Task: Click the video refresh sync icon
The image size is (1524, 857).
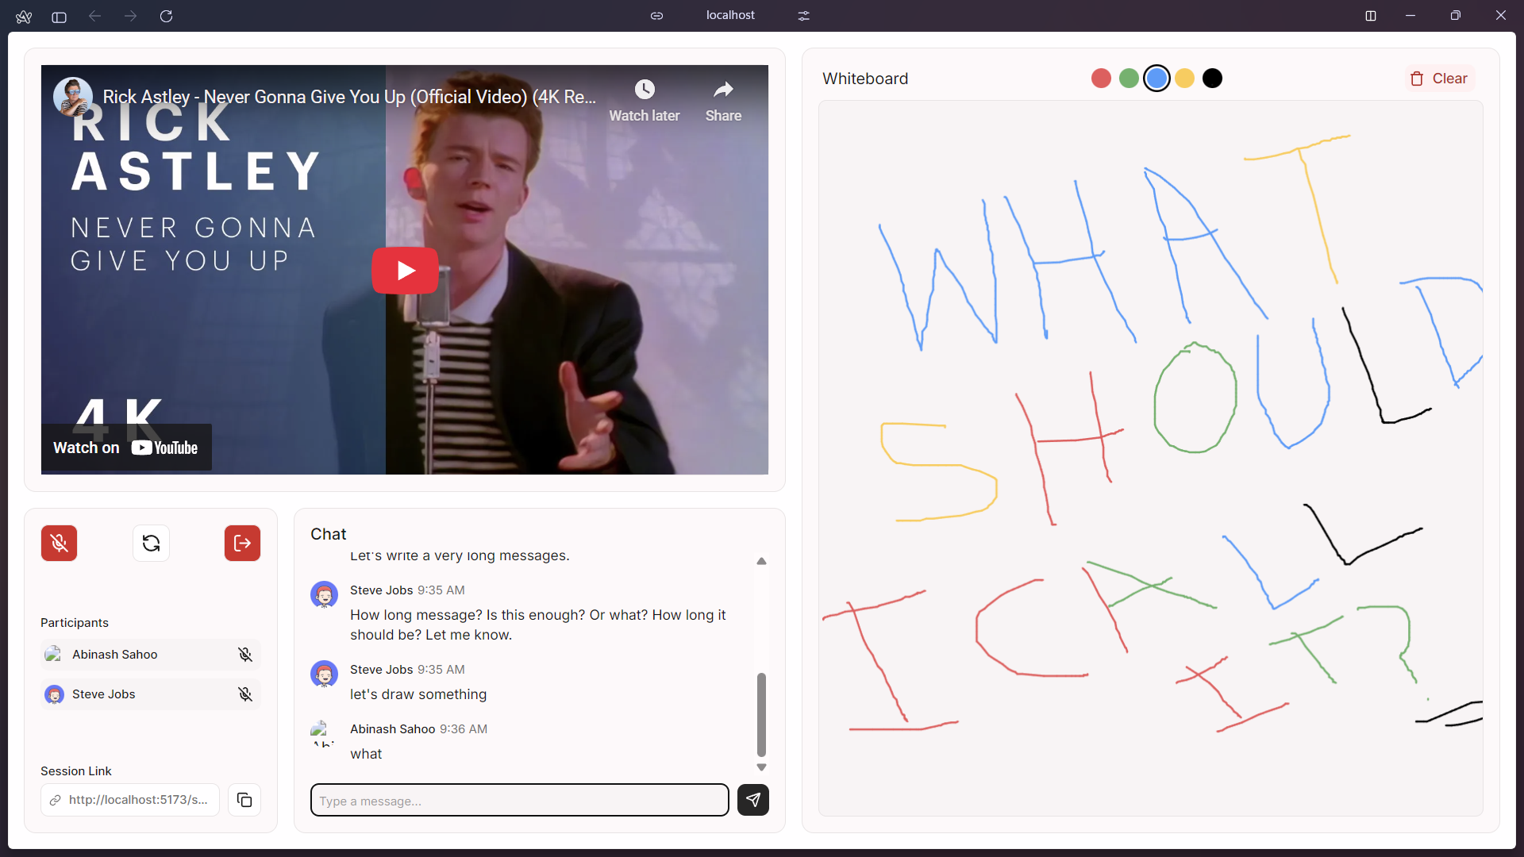Action: [151, 543]
